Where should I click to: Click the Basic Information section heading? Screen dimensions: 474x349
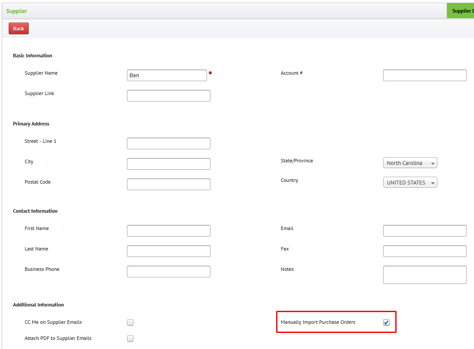pos(32,56)
